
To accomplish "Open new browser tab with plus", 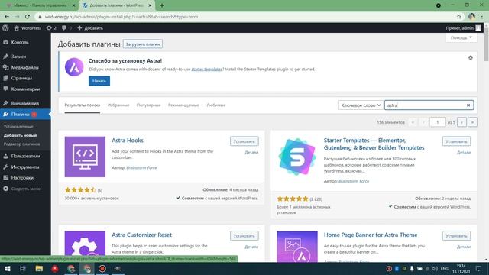I will [x=161, y=5].
